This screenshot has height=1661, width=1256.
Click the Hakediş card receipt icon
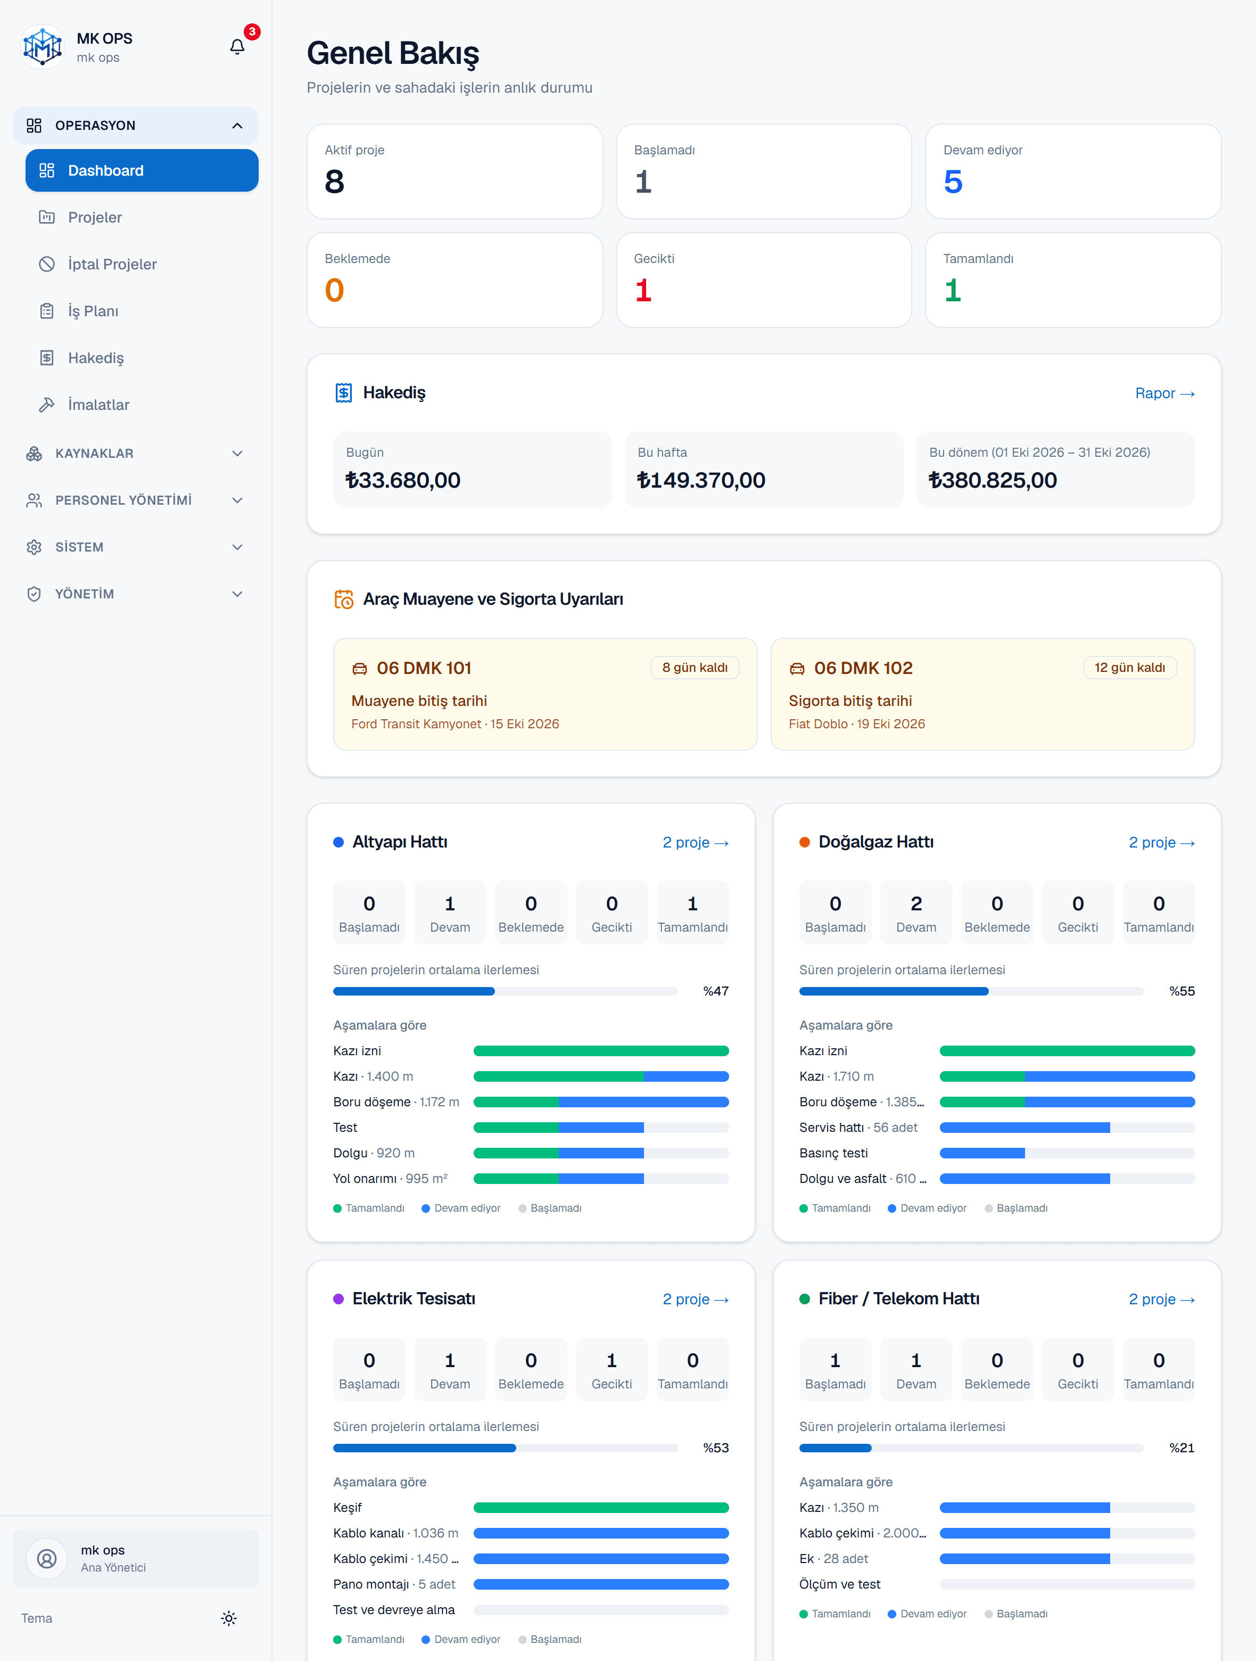point(344,393)
